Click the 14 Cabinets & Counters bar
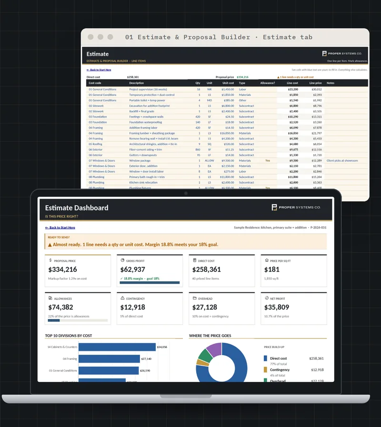This screenshot has width=381, height=427. 117,347
